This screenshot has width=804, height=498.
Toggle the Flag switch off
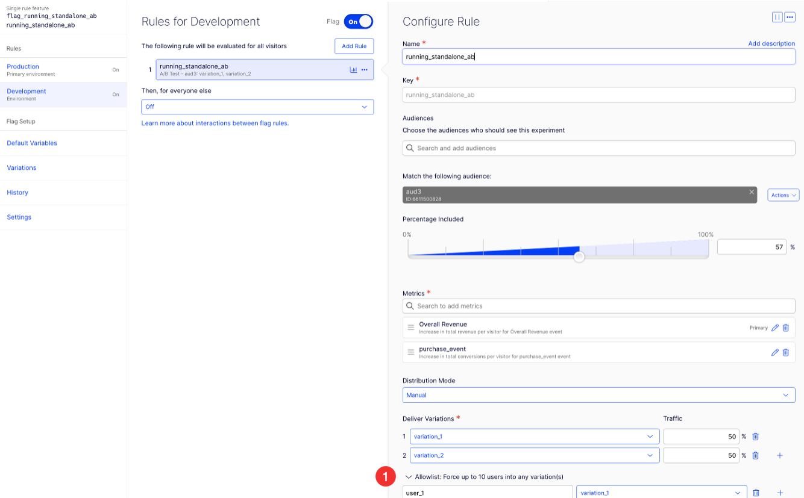[x=359, y=22]
